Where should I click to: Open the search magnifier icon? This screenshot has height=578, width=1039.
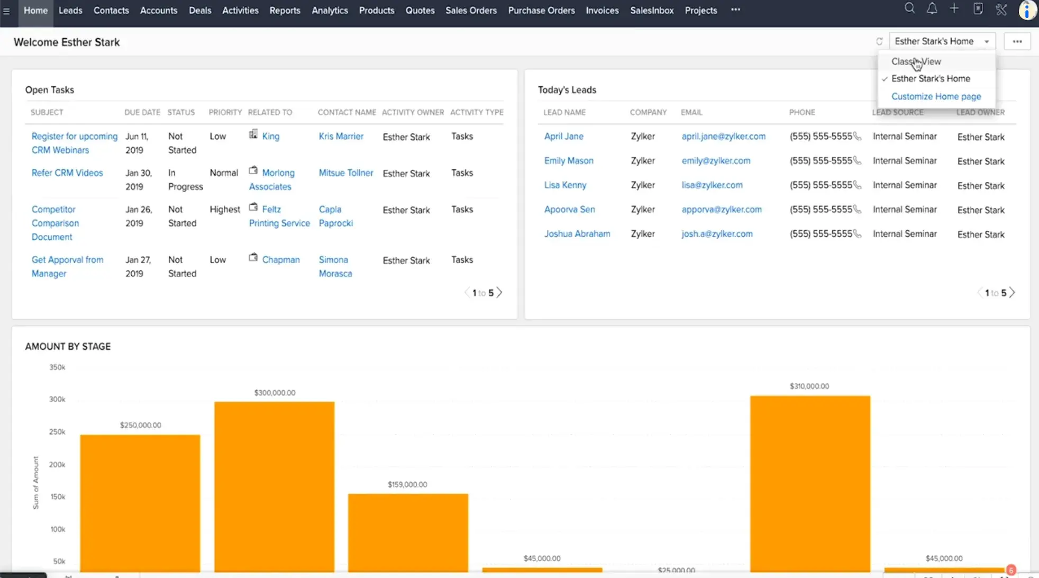(x=909, y=8)
